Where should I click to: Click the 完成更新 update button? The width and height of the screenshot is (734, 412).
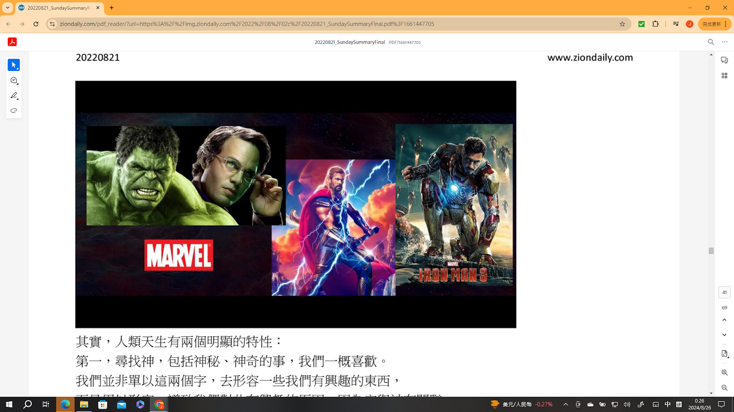(x=714, y=24)
